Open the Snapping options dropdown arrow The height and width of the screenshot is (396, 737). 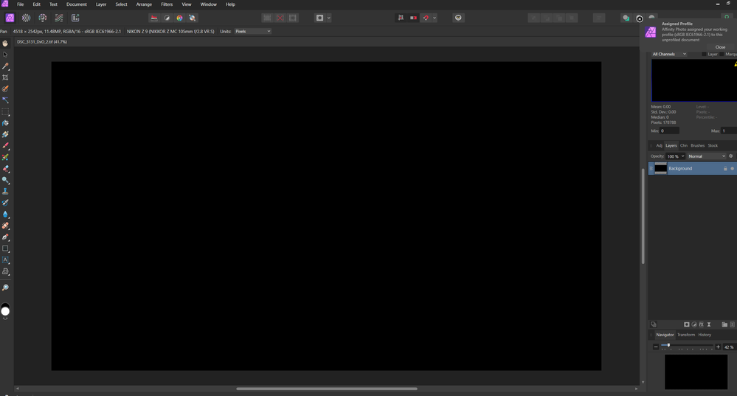435,18
